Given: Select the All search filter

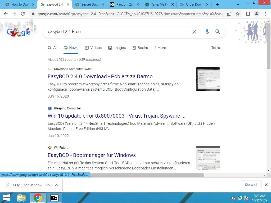Looking at the screenshot, I should coord(52,48).
